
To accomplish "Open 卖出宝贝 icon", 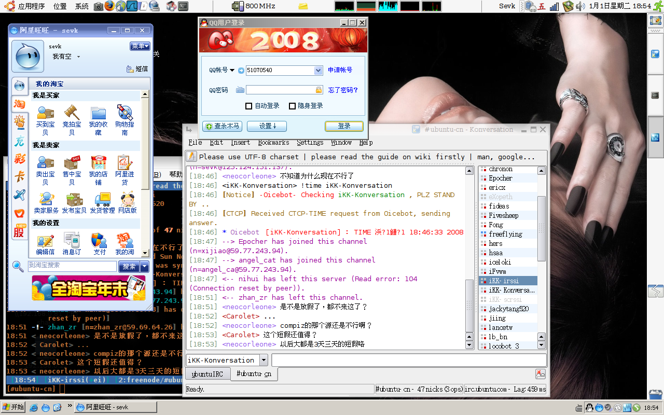I will (x=45, y=170).
